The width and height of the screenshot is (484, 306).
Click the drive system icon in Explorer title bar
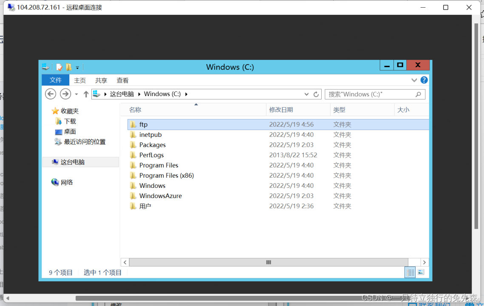[46, 67]
